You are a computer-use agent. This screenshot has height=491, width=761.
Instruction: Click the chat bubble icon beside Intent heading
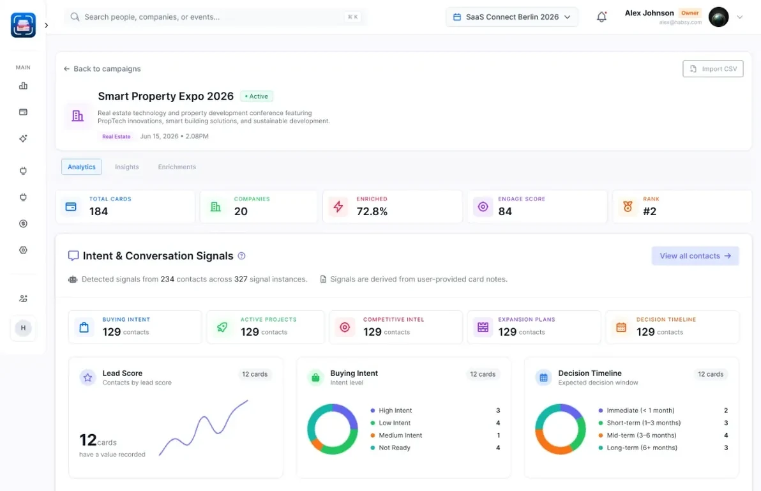coord(73,256)
